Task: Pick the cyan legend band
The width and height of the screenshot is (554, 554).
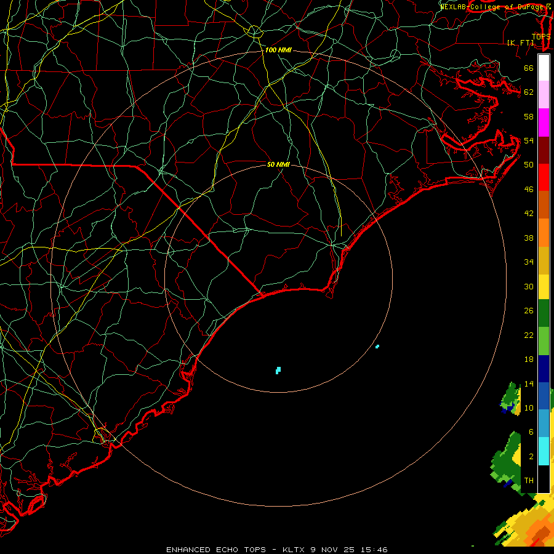Action: [x=544, y=451]
